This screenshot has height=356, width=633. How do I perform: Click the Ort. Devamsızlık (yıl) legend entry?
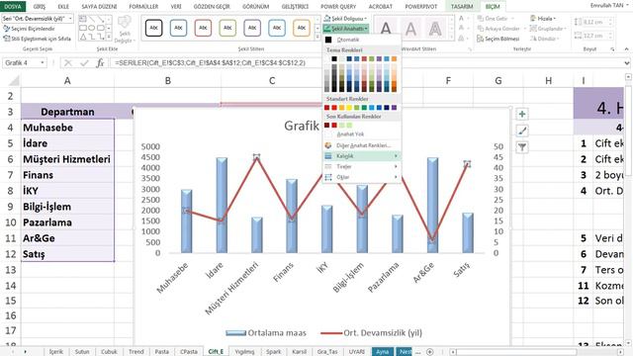point(372,333)
